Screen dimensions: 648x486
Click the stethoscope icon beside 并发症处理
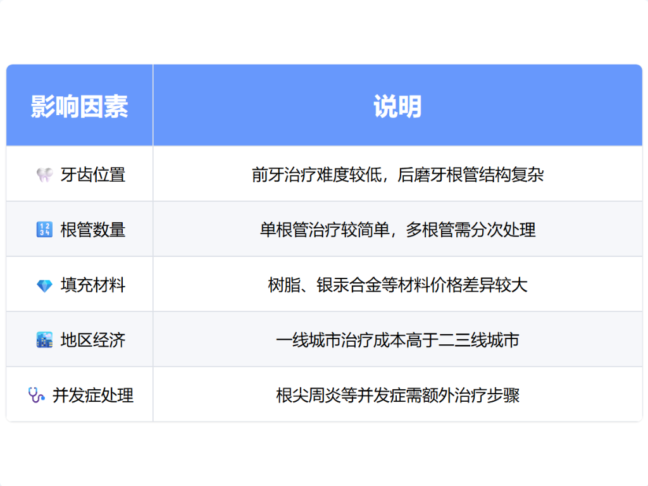(x=37, y=396)
